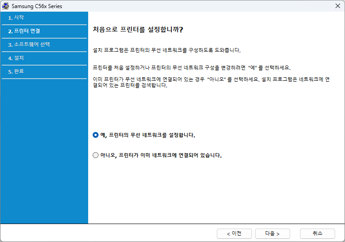This screenshot has width=345, height=242.
Task: Go back with the < 이전 button
Action: 234,233
